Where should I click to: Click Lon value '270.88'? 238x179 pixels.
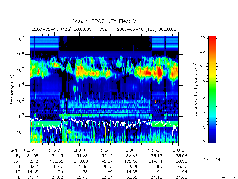pos(81,161)
